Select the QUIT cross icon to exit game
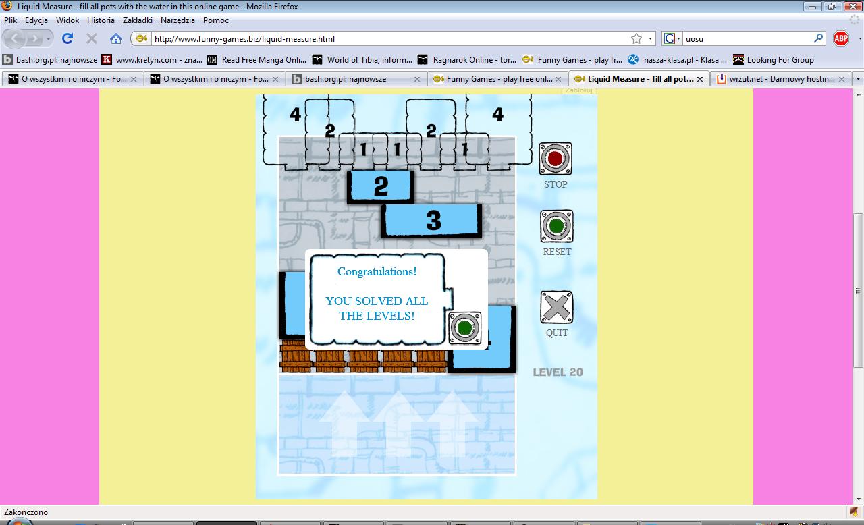This screenshot has height=525, width=864. [556, 306]
